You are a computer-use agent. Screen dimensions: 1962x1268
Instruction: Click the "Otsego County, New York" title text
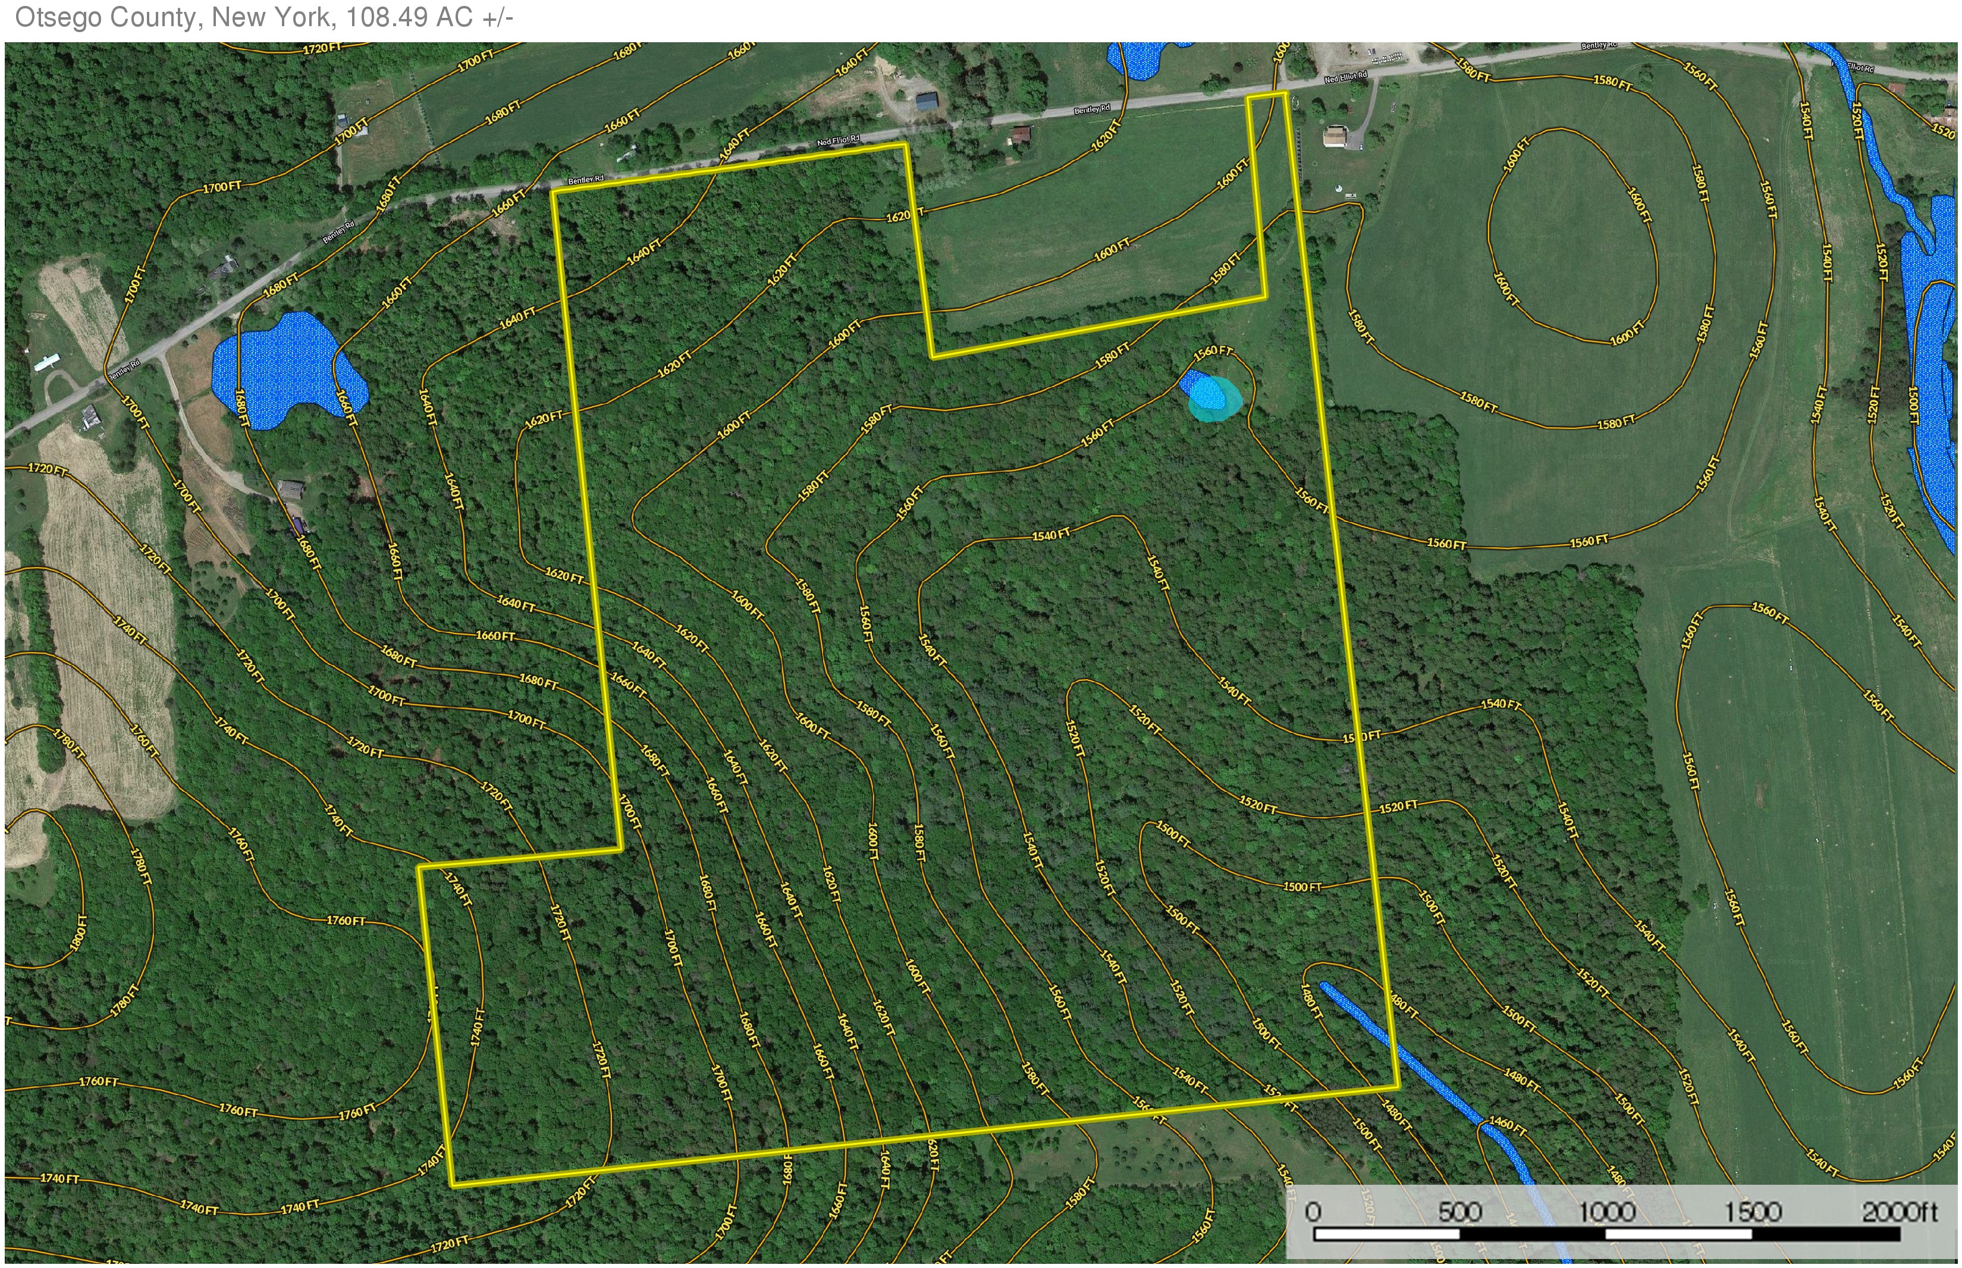(174, 17)
